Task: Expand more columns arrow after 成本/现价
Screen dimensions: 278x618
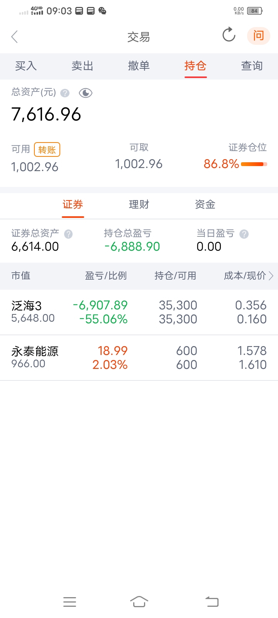Action: 271,276
